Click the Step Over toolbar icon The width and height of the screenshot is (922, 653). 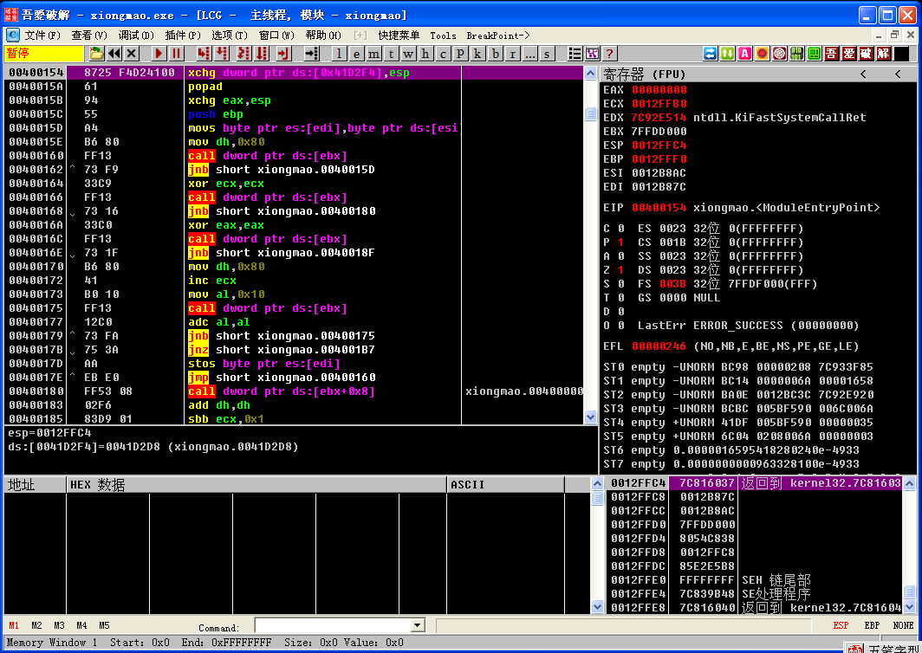(x=222, y=54)
